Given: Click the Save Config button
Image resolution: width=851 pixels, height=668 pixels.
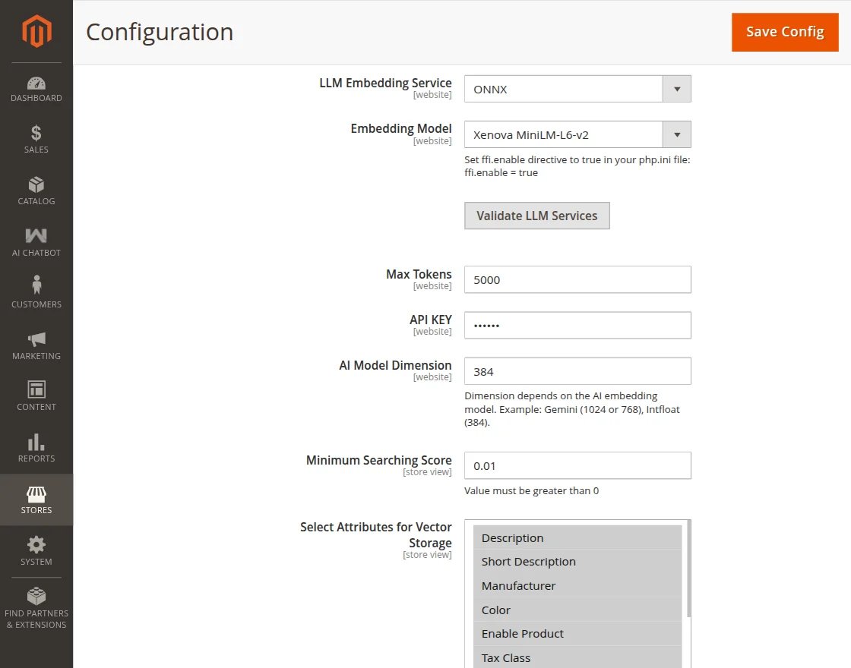Looking at the screenshot, I should 785,32.
